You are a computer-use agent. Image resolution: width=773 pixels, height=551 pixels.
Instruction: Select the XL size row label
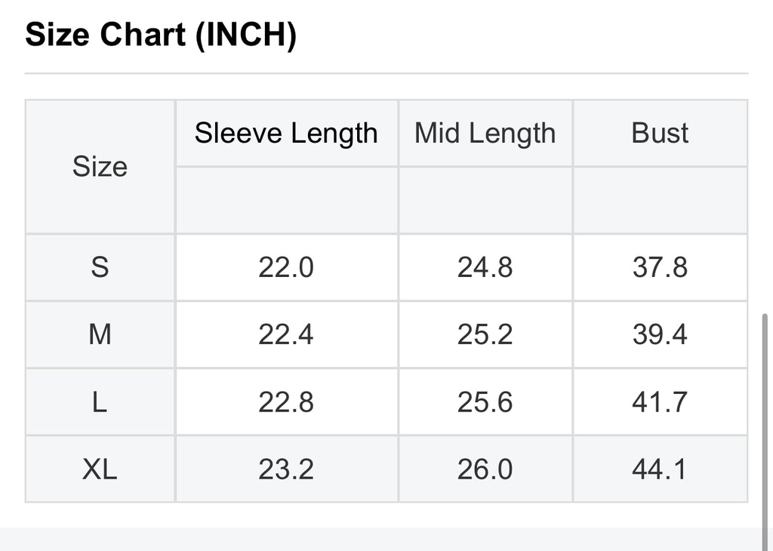pos(100,469)
